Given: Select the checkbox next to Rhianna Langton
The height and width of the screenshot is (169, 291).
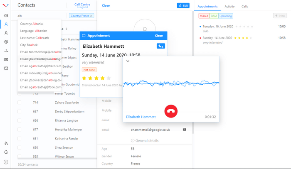Looking at the screenshot, I should tap(20, 120).
